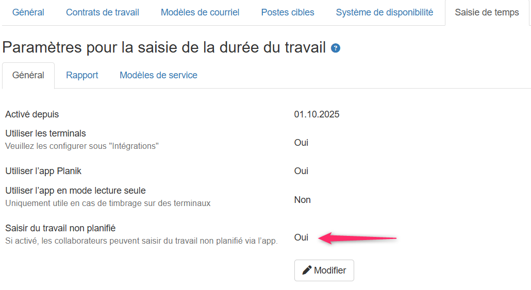
Task: Click the Oui value for travail non planifié
Action: (x=301, y=237)
